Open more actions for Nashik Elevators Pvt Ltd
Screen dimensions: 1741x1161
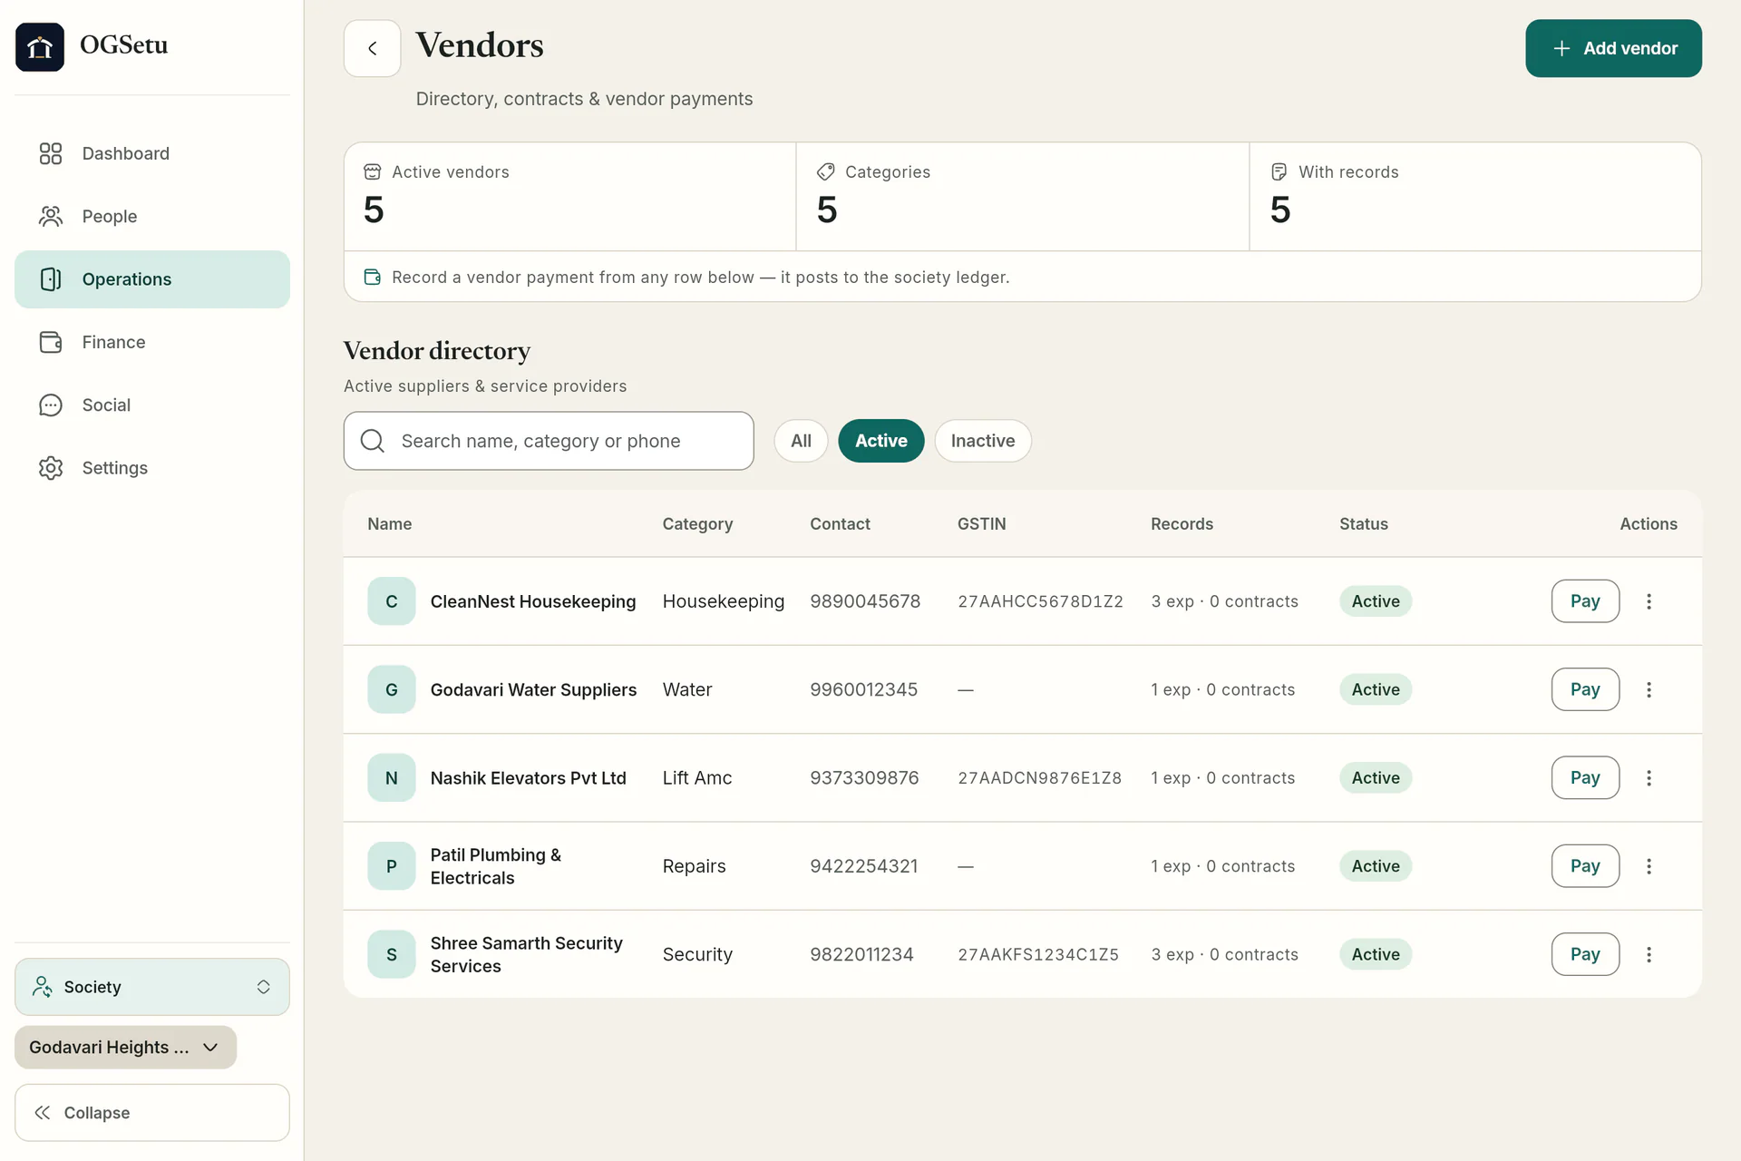point(1649,777)
